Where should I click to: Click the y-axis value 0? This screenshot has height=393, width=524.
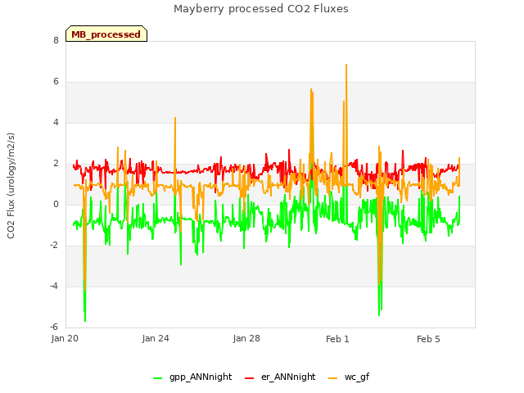tap(56, 204)
